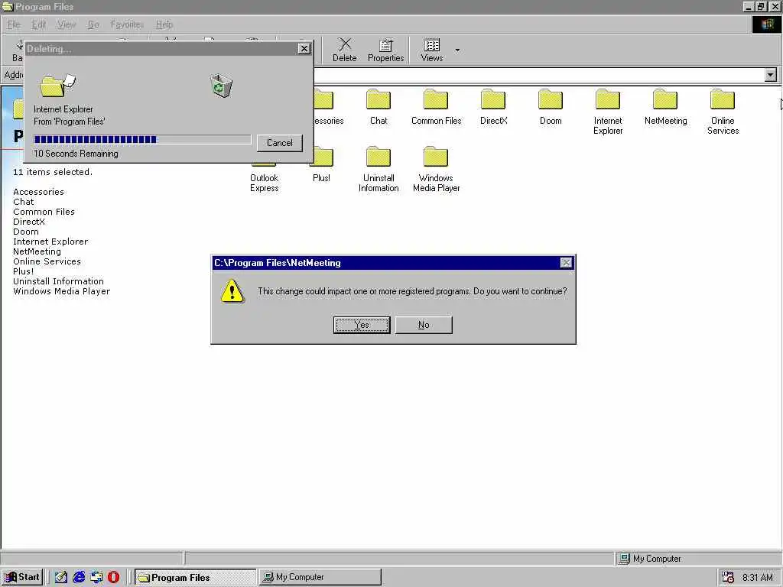Open the Help menu
783x587 pixels.
[x=164, y=24]
